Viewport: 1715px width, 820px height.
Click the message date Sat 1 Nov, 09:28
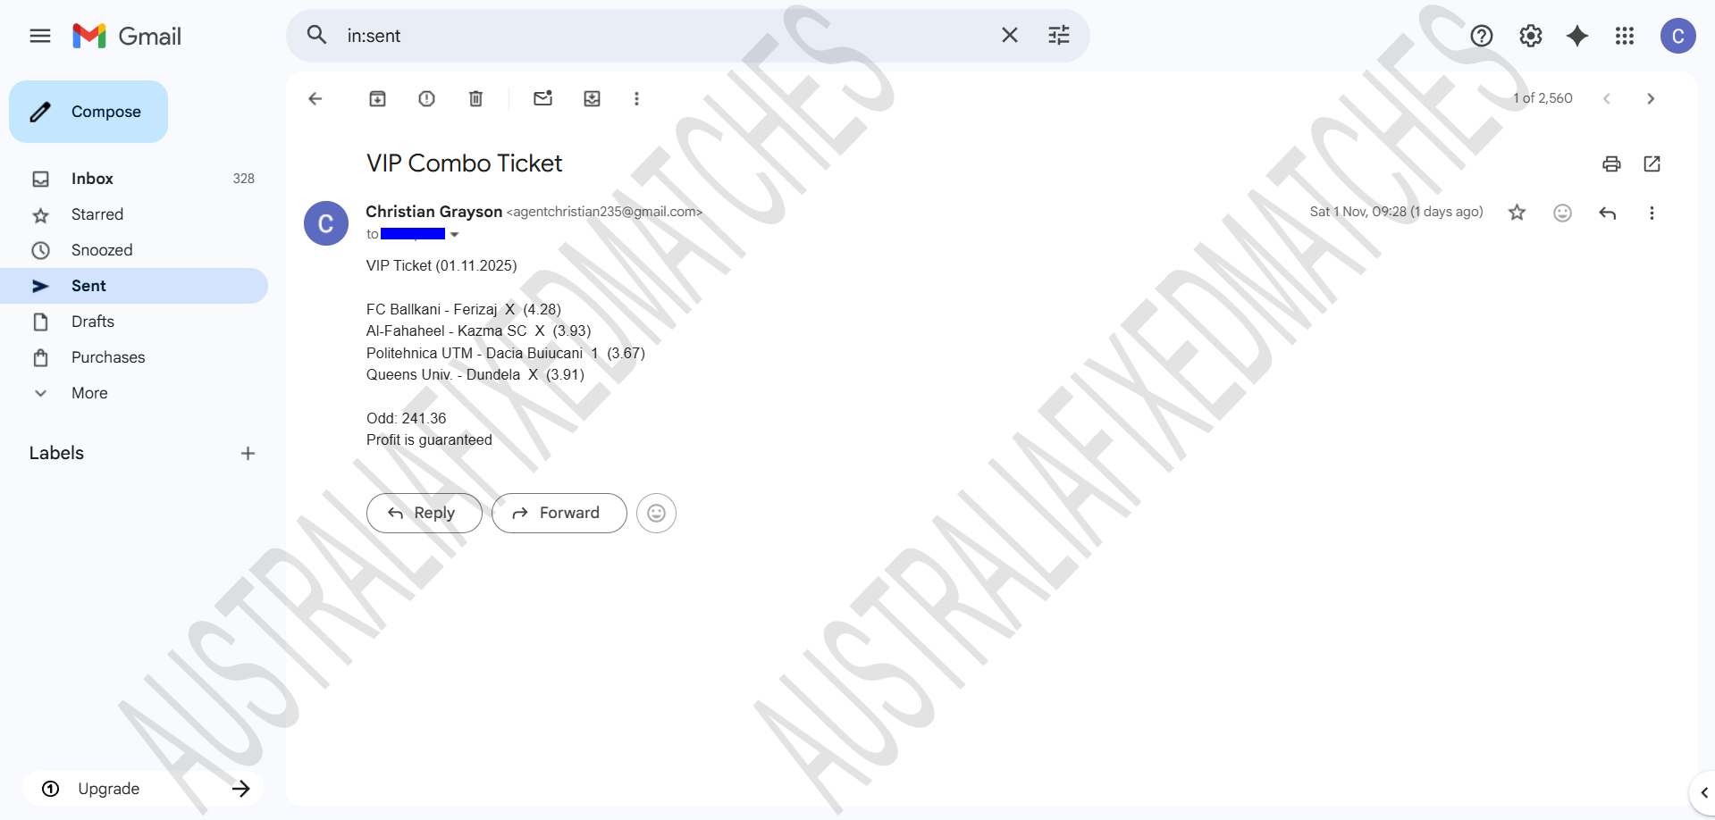point(1397,212)
